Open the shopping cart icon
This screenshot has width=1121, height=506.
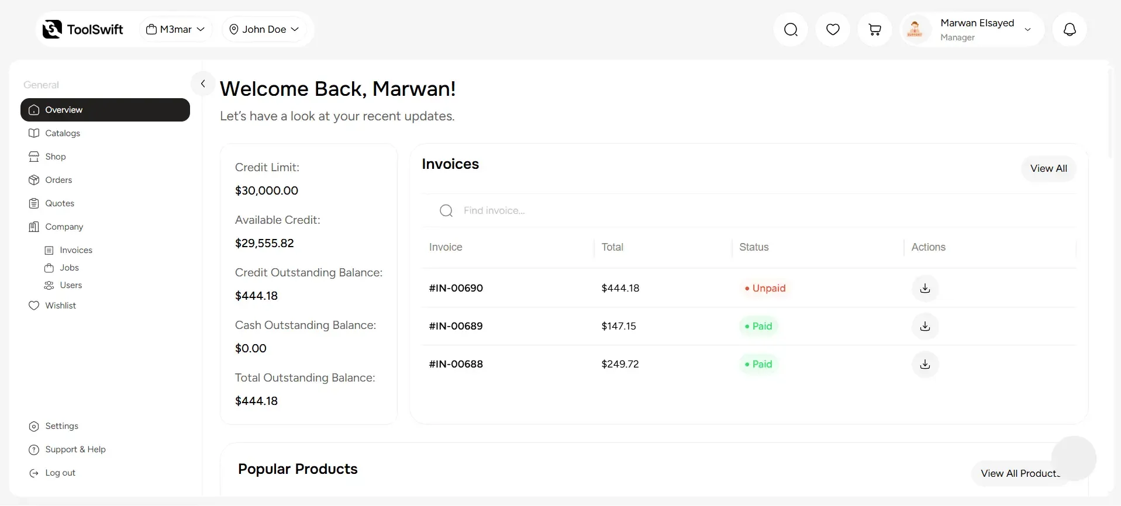tap(875, 29)
